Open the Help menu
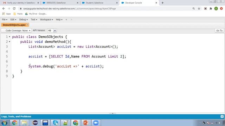Screen dimensions: 225x126 [59, 20]
